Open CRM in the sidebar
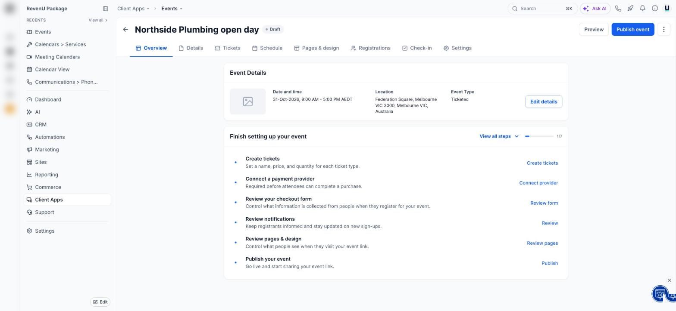The width and height of the screenshot is (676, 311). click(67, 124)
